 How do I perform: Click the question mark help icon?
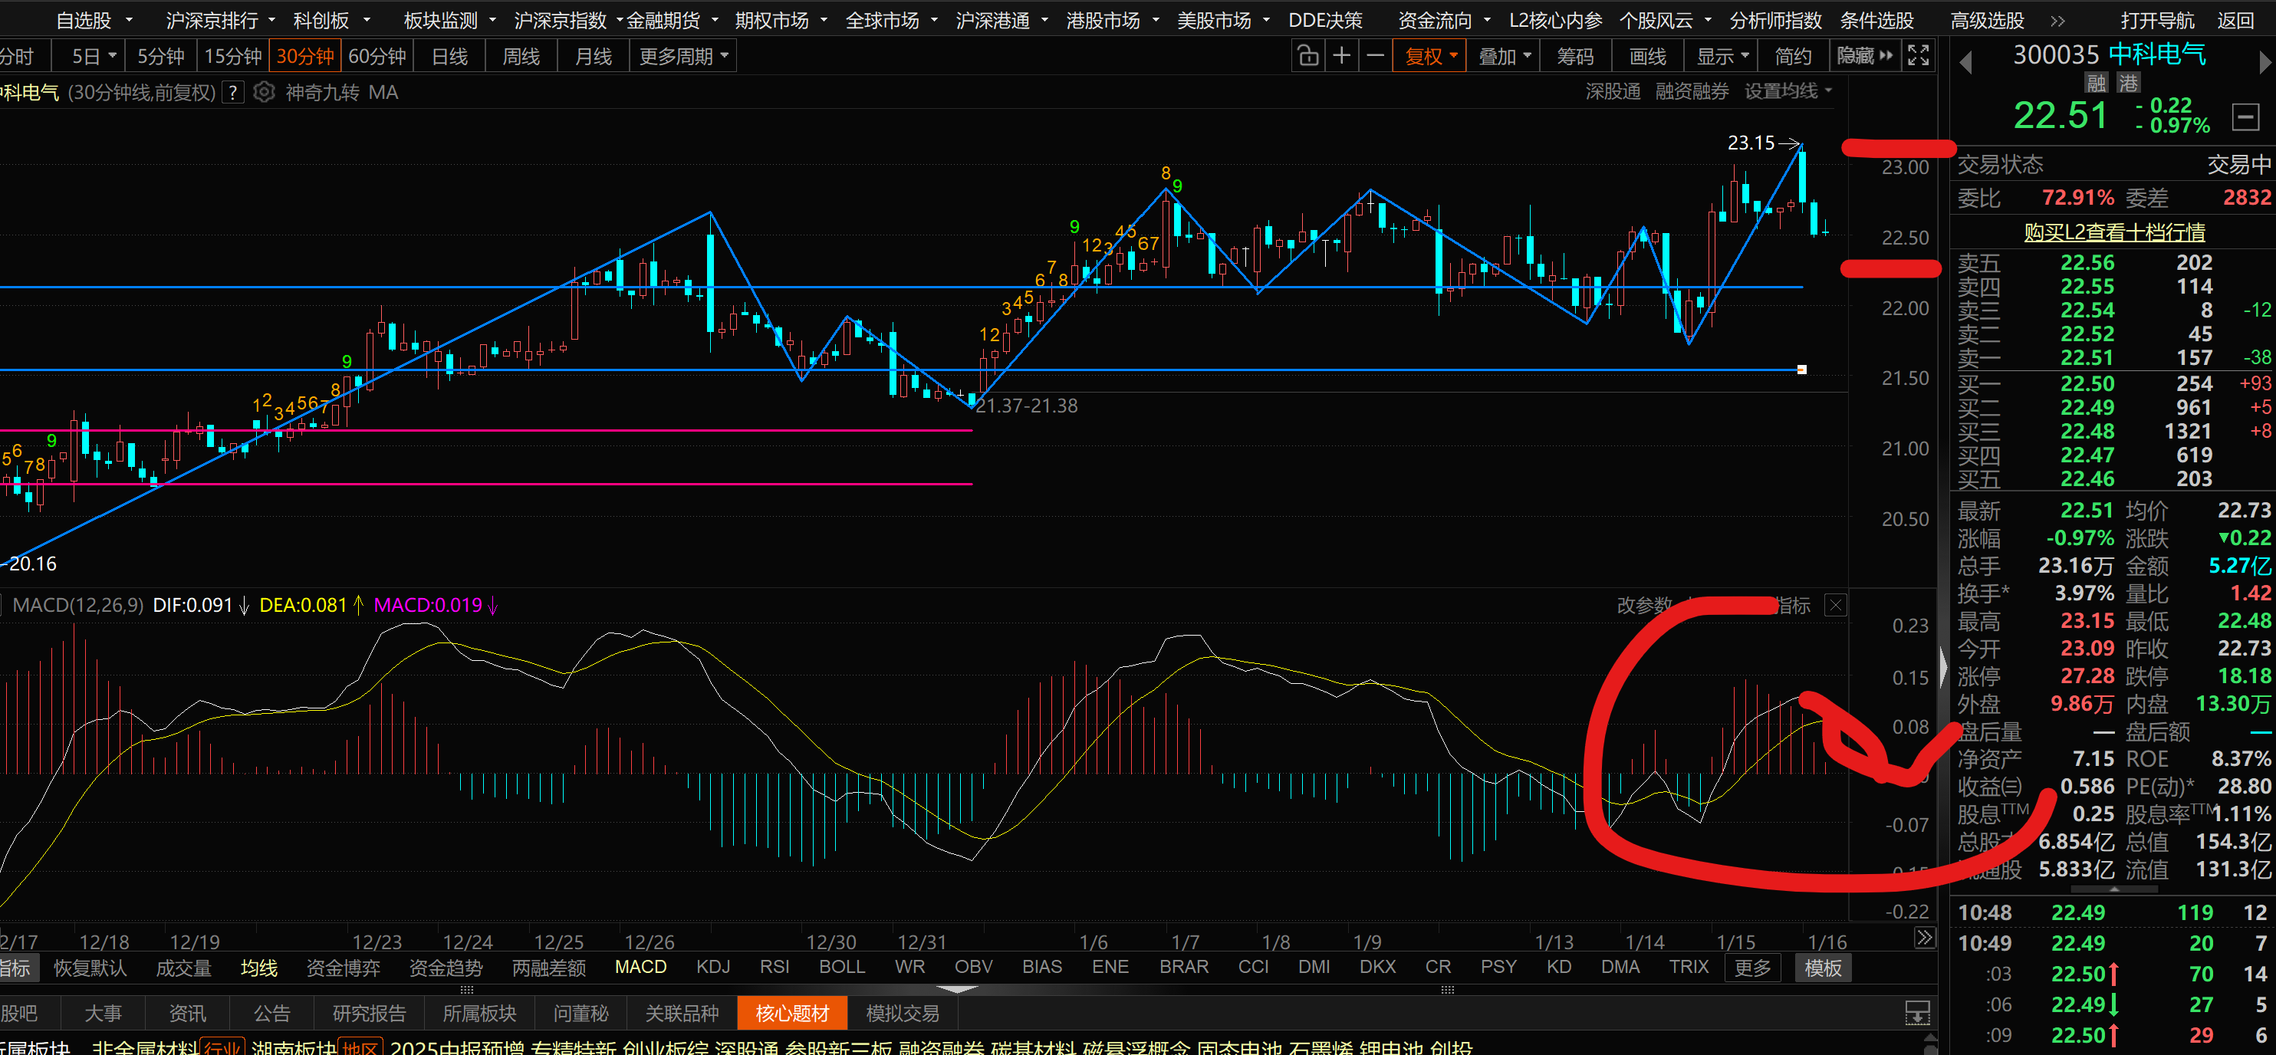pos(232,92)
